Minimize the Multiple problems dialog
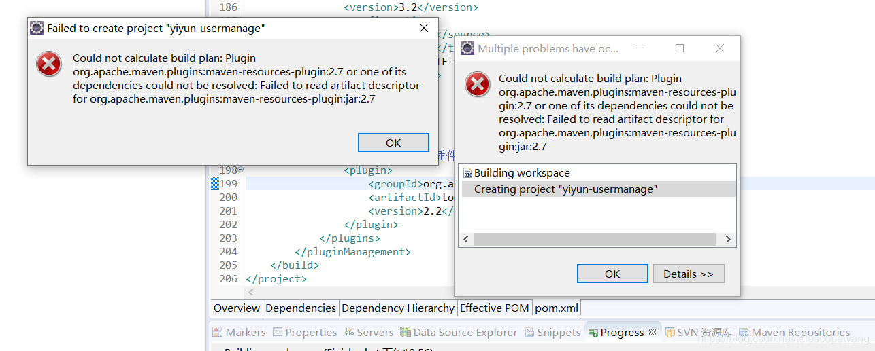The height and width of the screenshot is (351, 875). (x=640, y=48)
